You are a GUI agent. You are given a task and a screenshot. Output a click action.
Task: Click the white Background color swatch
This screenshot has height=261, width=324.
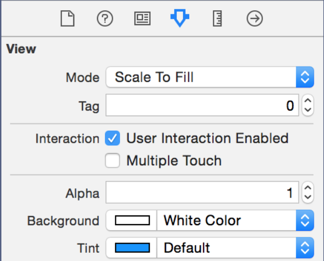click(x=132, y=221)
